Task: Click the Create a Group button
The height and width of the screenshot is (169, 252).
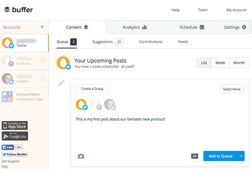Action: [92, 89]
